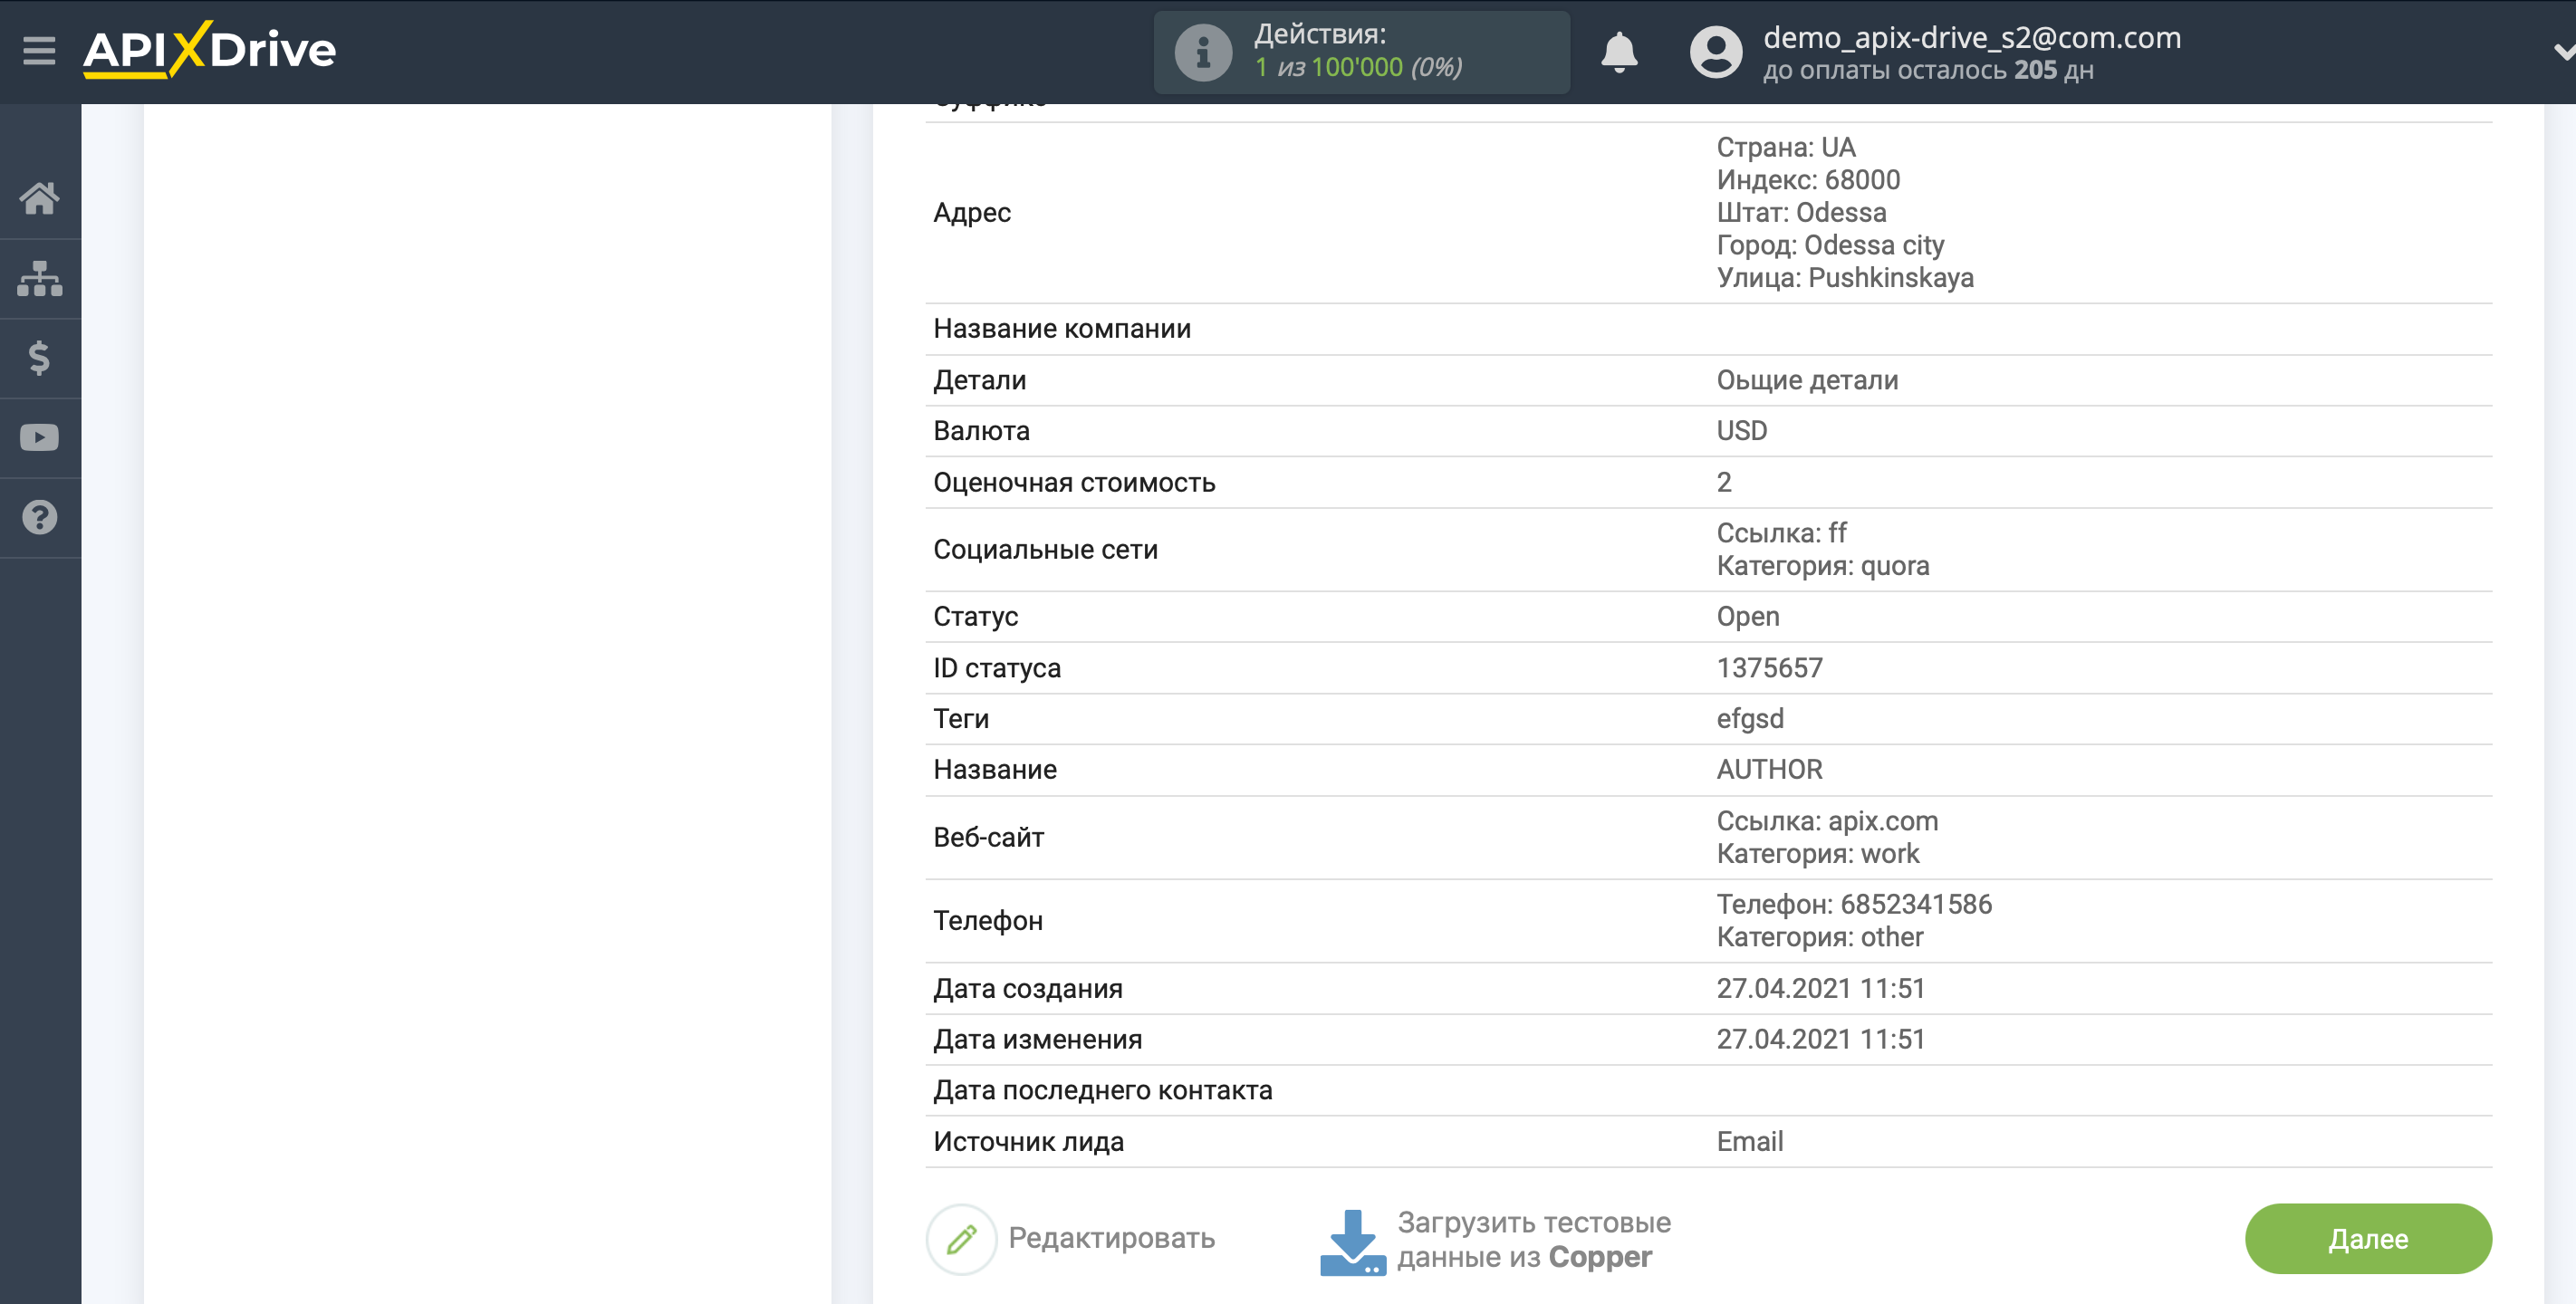Load test data from Copper

tap(1533, 1239)
